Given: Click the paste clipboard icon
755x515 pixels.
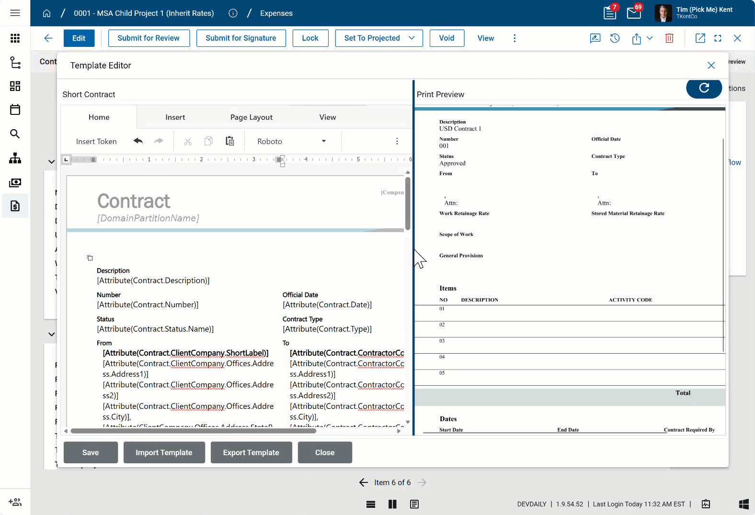Looking at the screenshot, I should click(x=230, y=141).
